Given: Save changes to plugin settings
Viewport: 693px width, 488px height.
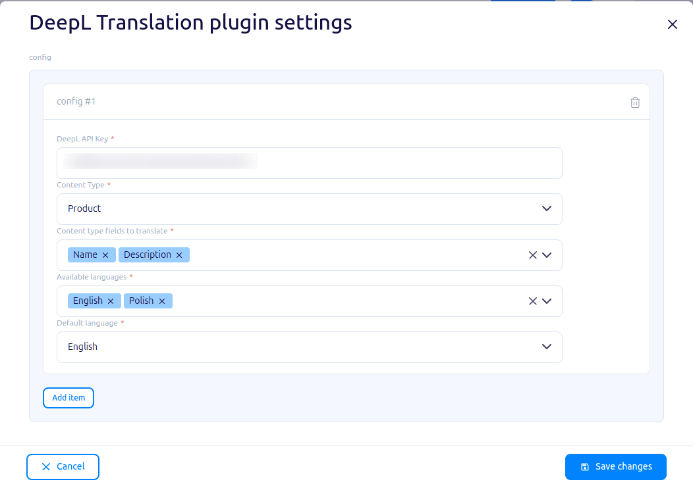Looking at the screenshot, I should pyautogui.click(x=616, y=467).
